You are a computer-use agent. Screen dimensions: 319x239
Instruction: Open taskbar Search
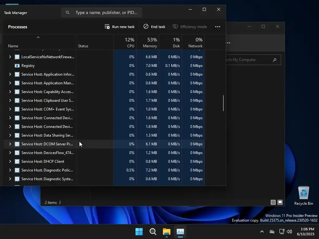click(153, 232)
